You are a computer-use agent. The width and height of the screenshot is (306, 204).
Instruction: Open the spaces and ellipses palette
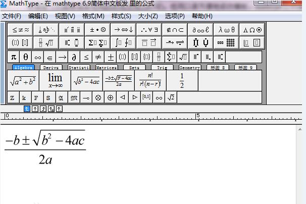(46, 30)
